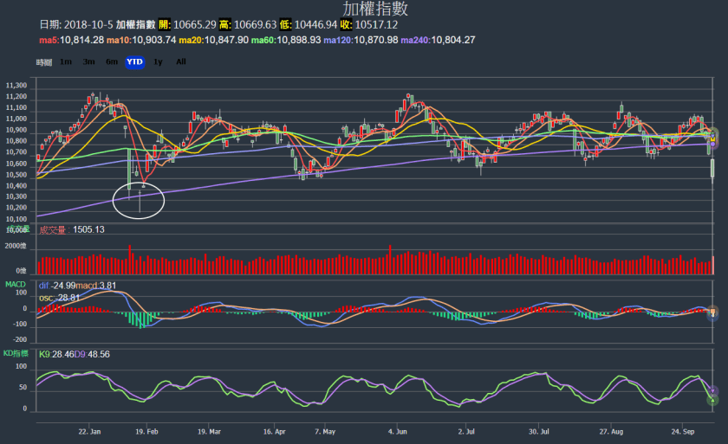728x444 pixels.
Task: Set chart range to 3m
Action: [x=88, y=61]
